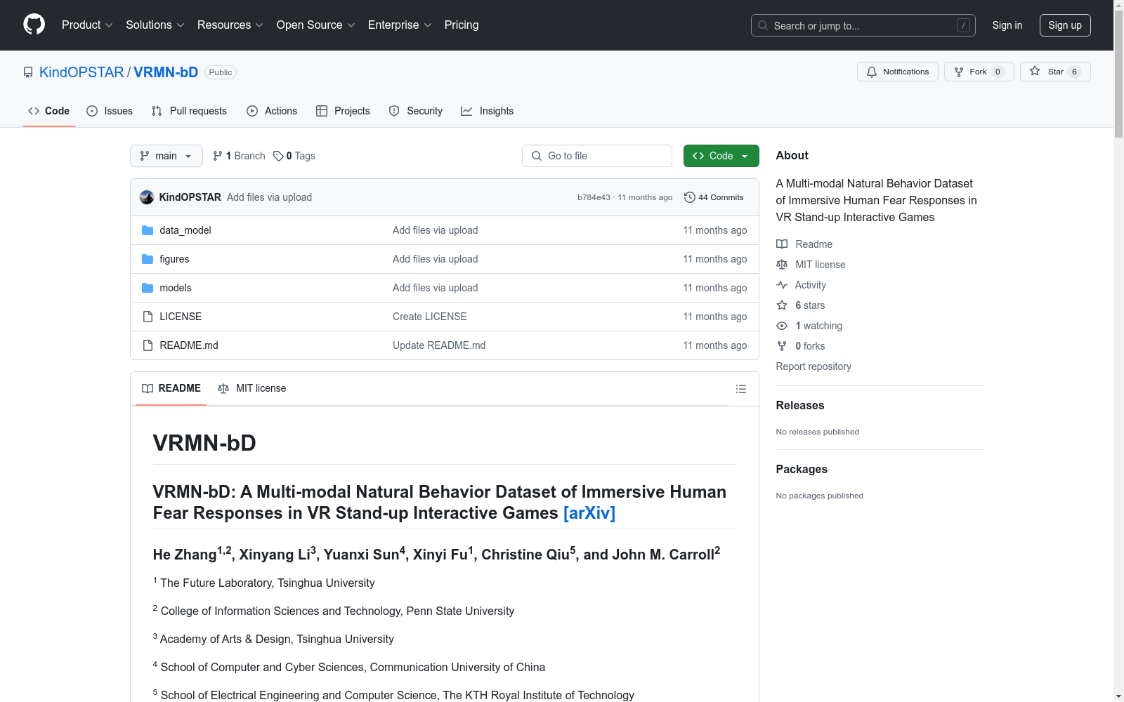This screenshot has height=702, width=1124.
Task: Click the Go to file search field
Action: (597, 156)
